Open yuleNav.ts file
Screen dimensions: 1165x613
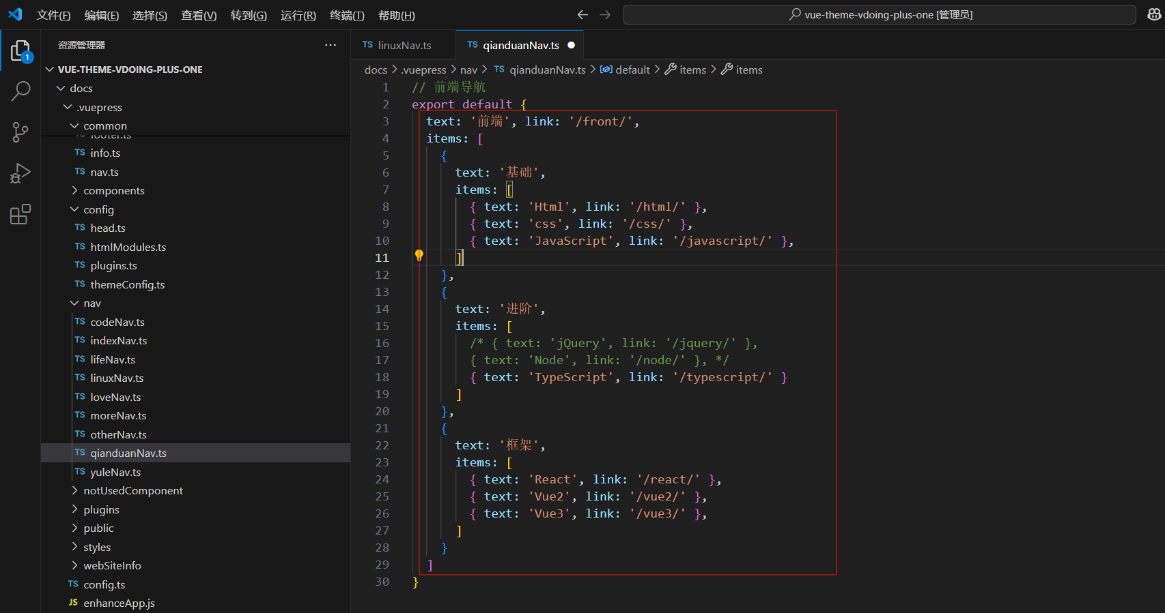(x=195, y=472)
